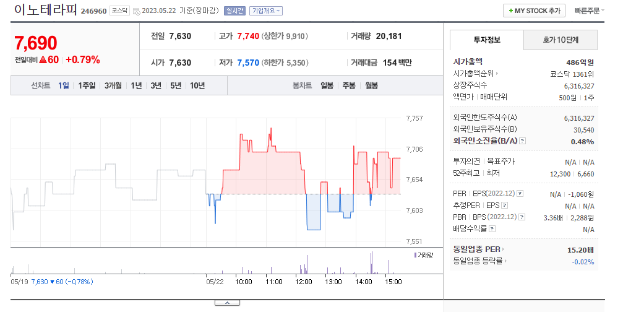The image size is (623, 312).
Task: Click the 액면가 value 500원 1주
Action: 577,98
